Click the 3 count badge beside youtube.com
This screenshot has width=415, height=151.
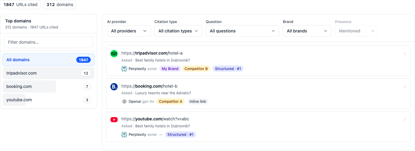pos(87,100)
